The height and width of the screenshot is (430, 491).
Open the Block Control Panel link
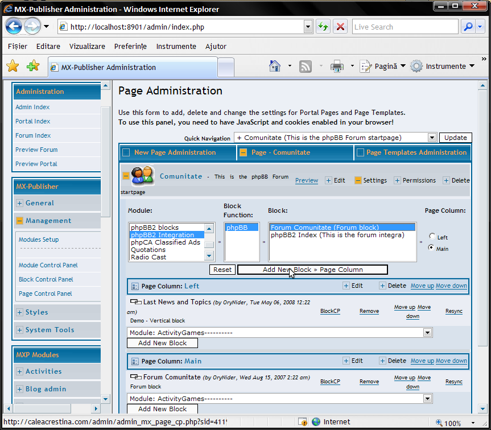pyautogui.click(x=46, y=279)
